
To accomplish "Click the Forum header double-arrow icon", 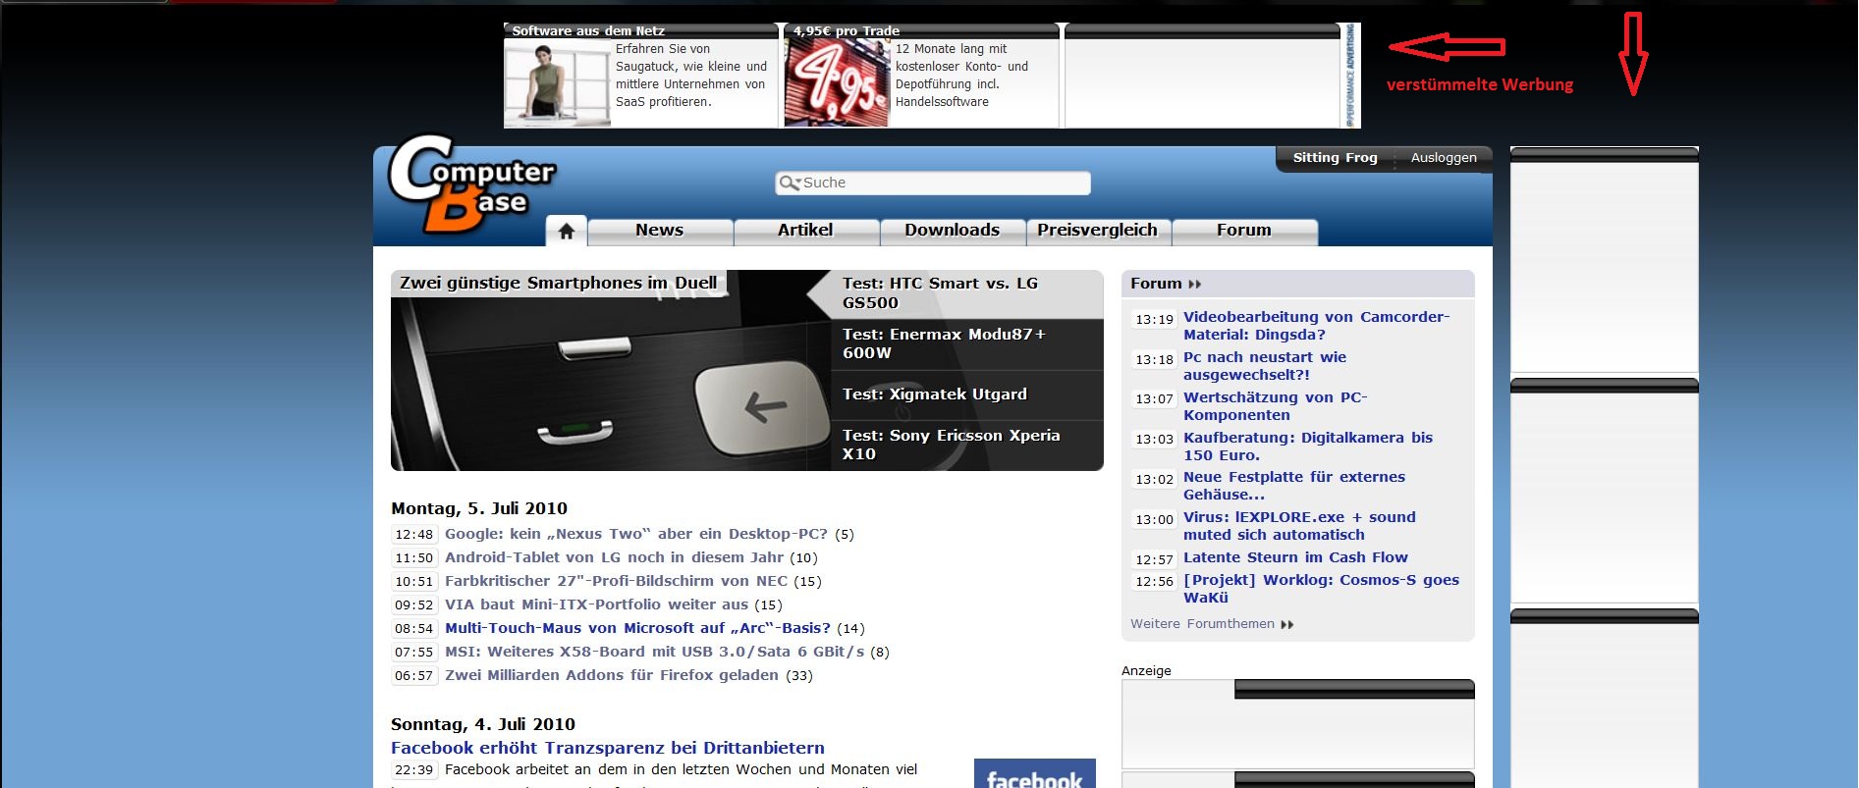I will pyautogui.click(x=1194, y=284).
